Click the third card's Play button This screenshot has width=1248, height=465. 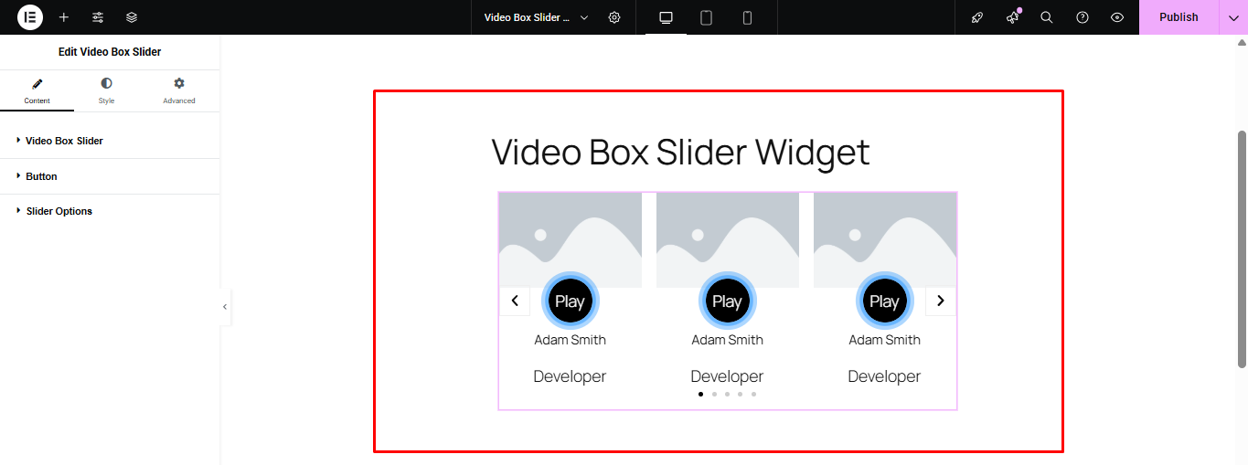pyautogui.click(x=884, y=301)
